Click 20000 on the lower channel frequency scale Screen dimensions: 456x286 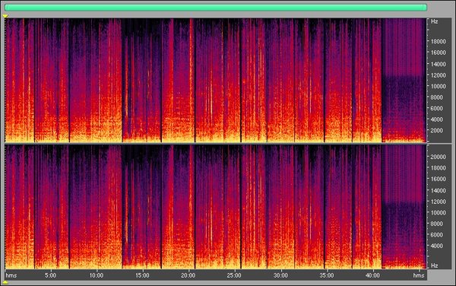click(439, 157)
